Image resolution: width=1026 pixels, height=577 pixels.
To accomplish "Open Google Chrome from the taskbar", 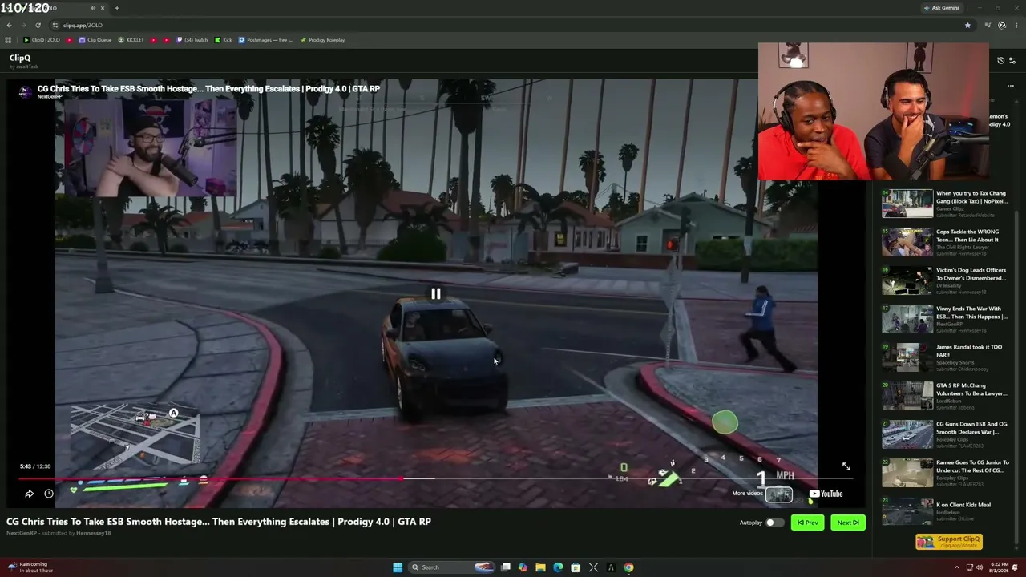I will point(628,567).
